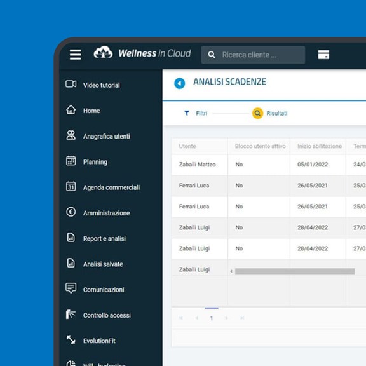Click the blue back arrow button
This screenshot has width=366, height=366.
point(179,83)
